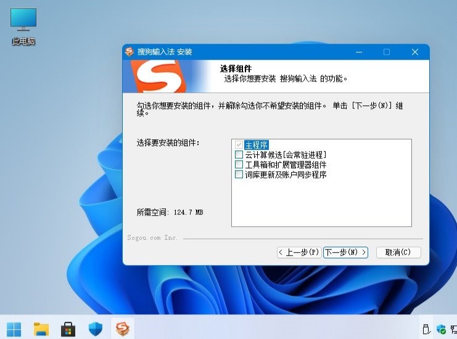Image resolution: width=457 pixels, height=339 pixels.
Task: Select the Sogou installer taskbar icon
Action: click(x=122, y=329)
